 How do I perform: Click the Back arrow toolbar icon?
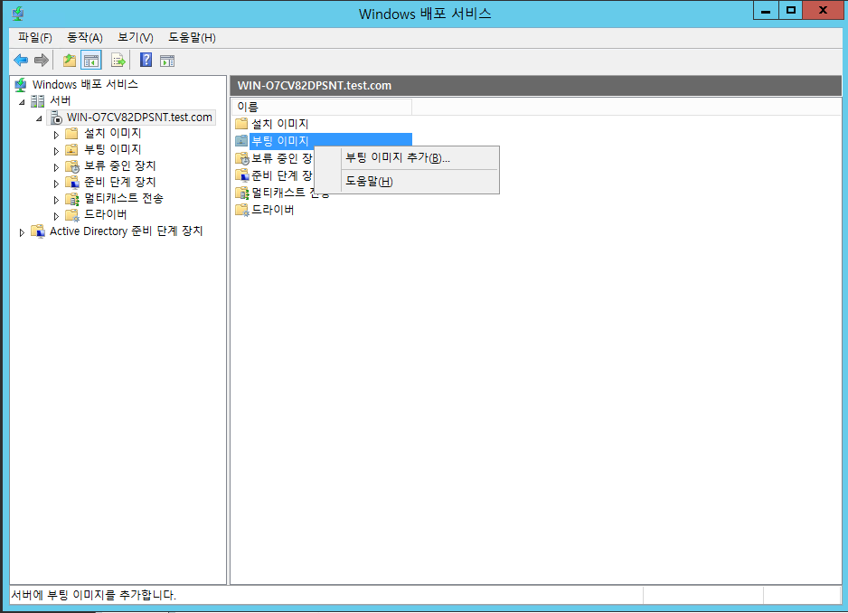[21, 61]
